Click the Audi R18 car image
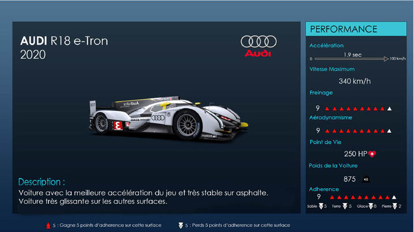 [x=169, y=119]
